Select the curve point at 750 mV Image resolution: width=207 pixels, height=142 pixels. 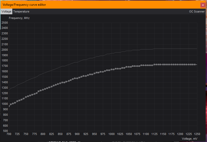(26, 97)
